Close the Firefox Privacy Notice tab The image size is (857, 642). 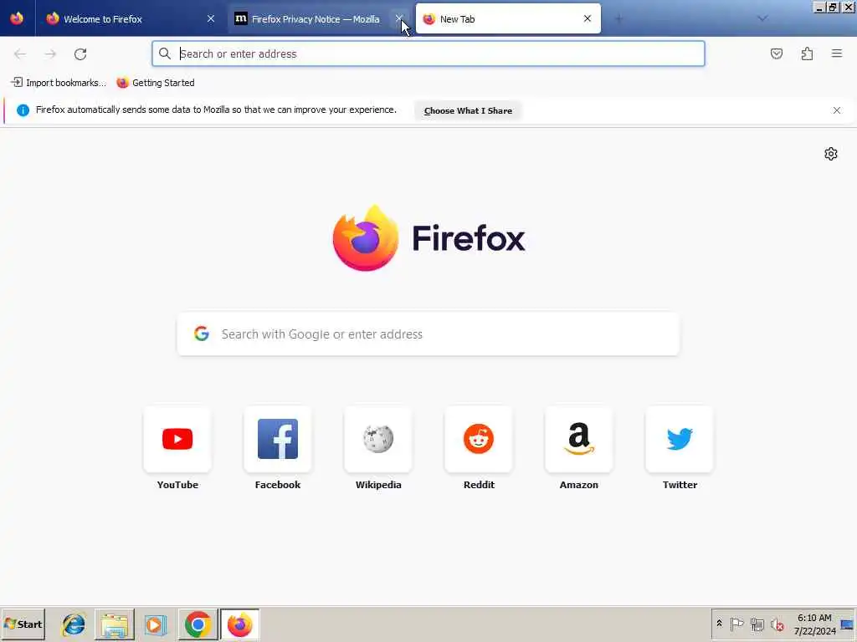point(399,18)
